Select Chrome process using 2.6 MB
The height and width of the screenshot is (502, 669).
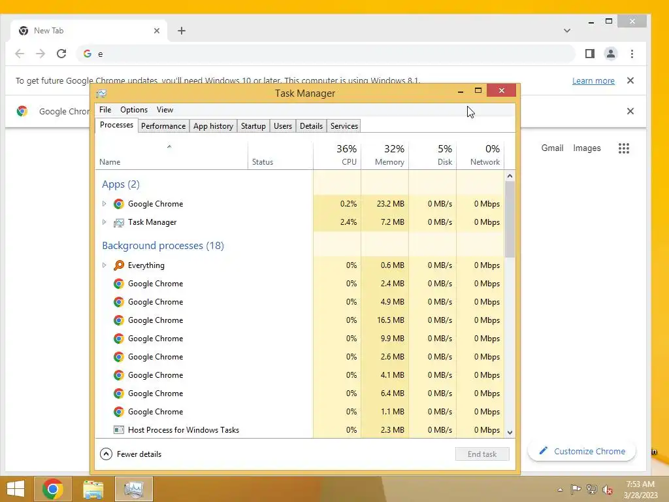(x=299, y=357)
